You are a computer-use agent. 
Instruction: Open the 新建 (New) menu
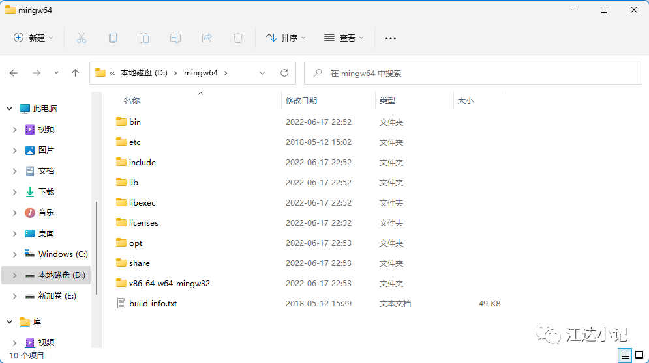33,38
